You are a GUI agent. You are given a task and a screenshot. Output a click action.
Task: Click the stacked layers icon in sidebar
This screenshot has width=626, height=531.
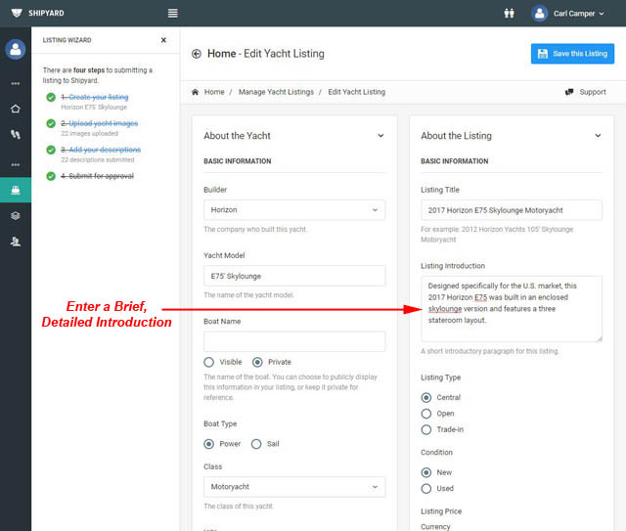pos(15,215)
